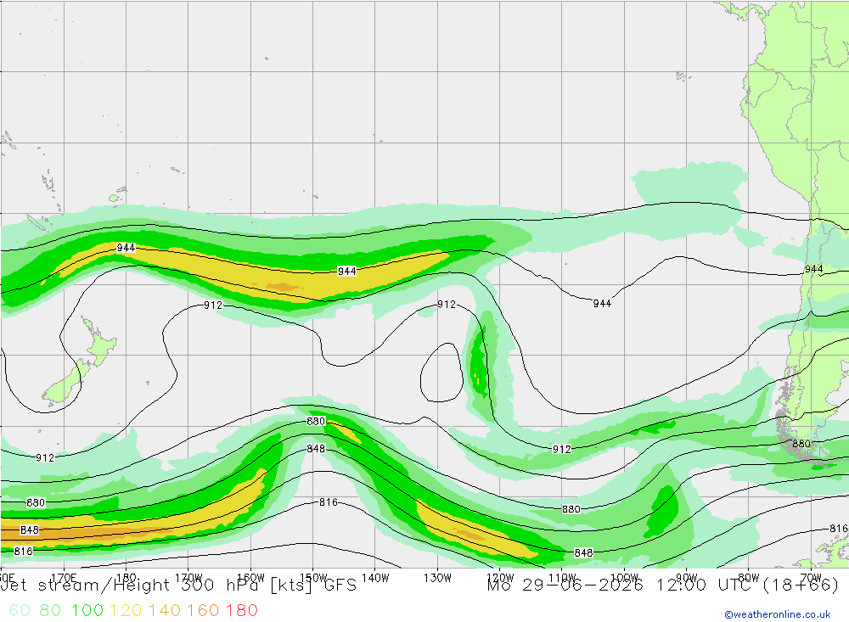The image size is (849, 622).
Task: Select the 130W longitude label
Action: 437,578
